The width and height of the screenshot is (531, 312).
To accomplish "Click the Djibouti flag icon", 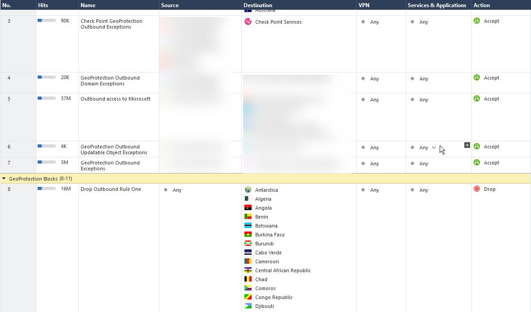I will coord(248,306).
